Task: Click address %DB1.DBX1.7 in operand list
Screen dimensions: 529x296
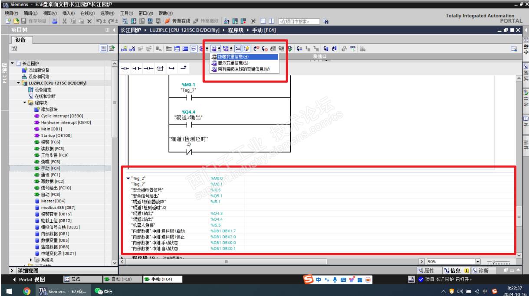Action: click(x=223, y=231)
